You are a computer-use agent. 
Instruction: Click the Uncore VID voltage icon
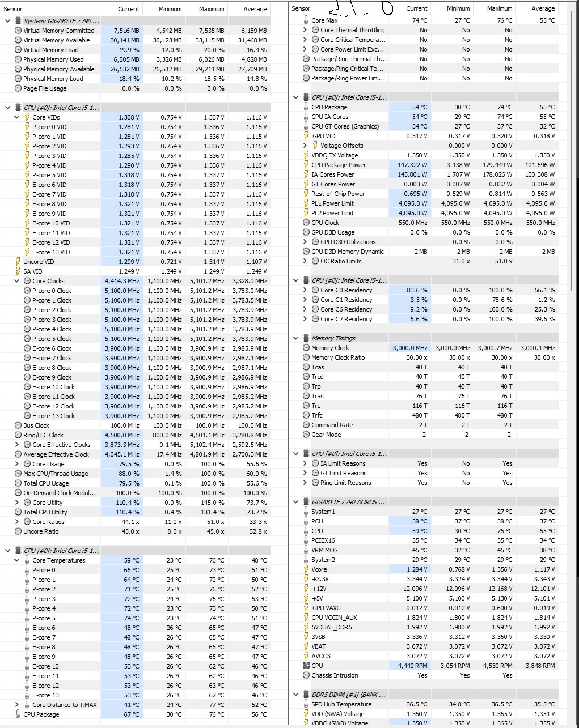point(18,262)
